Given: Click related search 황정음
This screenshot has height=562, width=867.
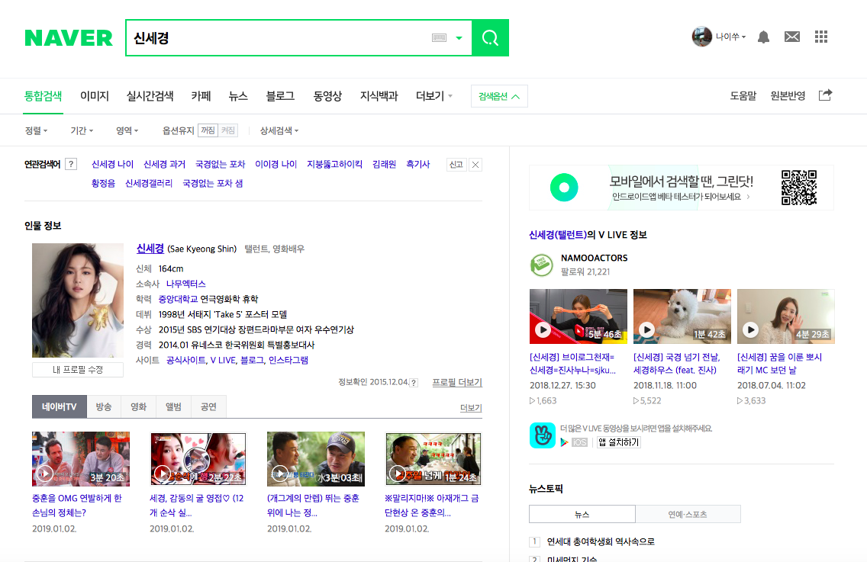Looking at the screenshot, I should (103, 183).
